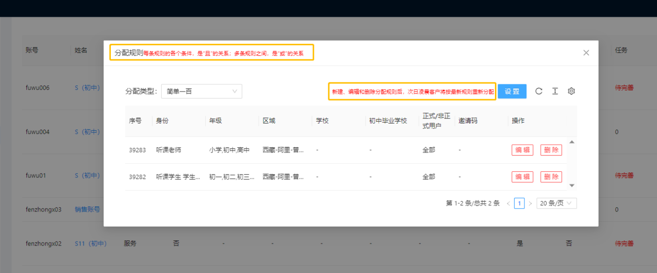Open the S11（初中）link for fenzhongx02

coord(90,244)
